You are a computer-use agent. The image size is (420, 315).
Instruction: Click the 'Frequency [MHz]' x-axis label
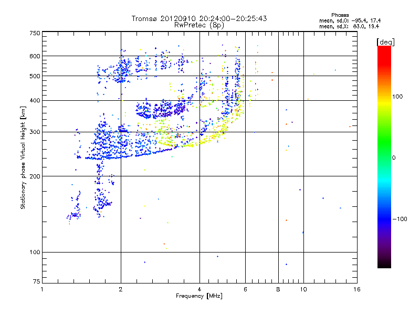click(199, 296)
